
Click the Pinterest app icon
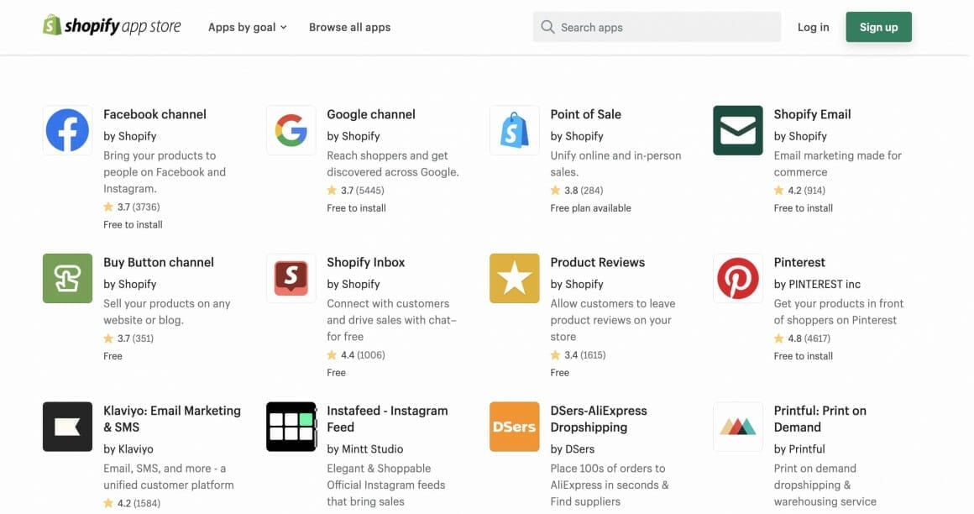coord(737,278)
